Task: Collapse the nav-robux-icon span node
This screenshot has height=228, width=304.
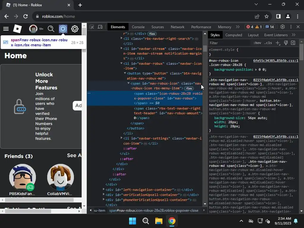Action: click(129, 83)
